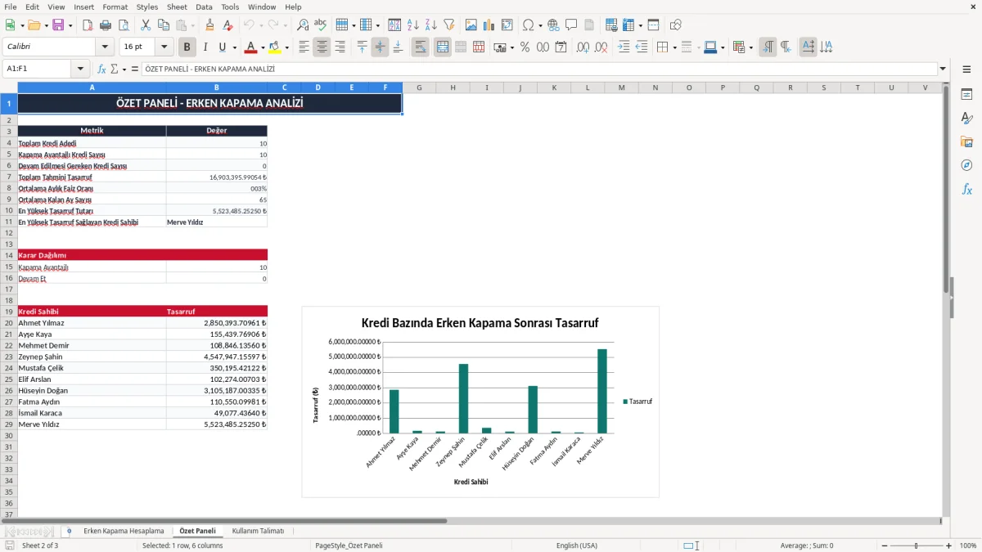Click Add Decimal Place icon
This screenshot has width=982, height=552.
click(583, 47)
